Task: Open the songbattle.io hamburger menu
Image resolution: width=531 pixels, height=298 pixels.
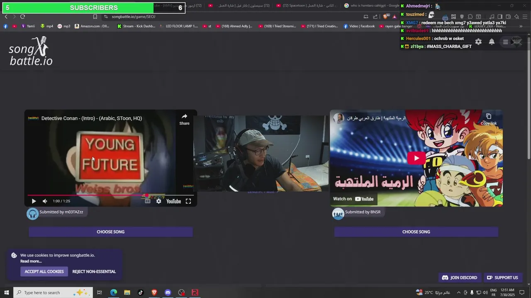Action: pyautogui.click(x=505, y=42)
